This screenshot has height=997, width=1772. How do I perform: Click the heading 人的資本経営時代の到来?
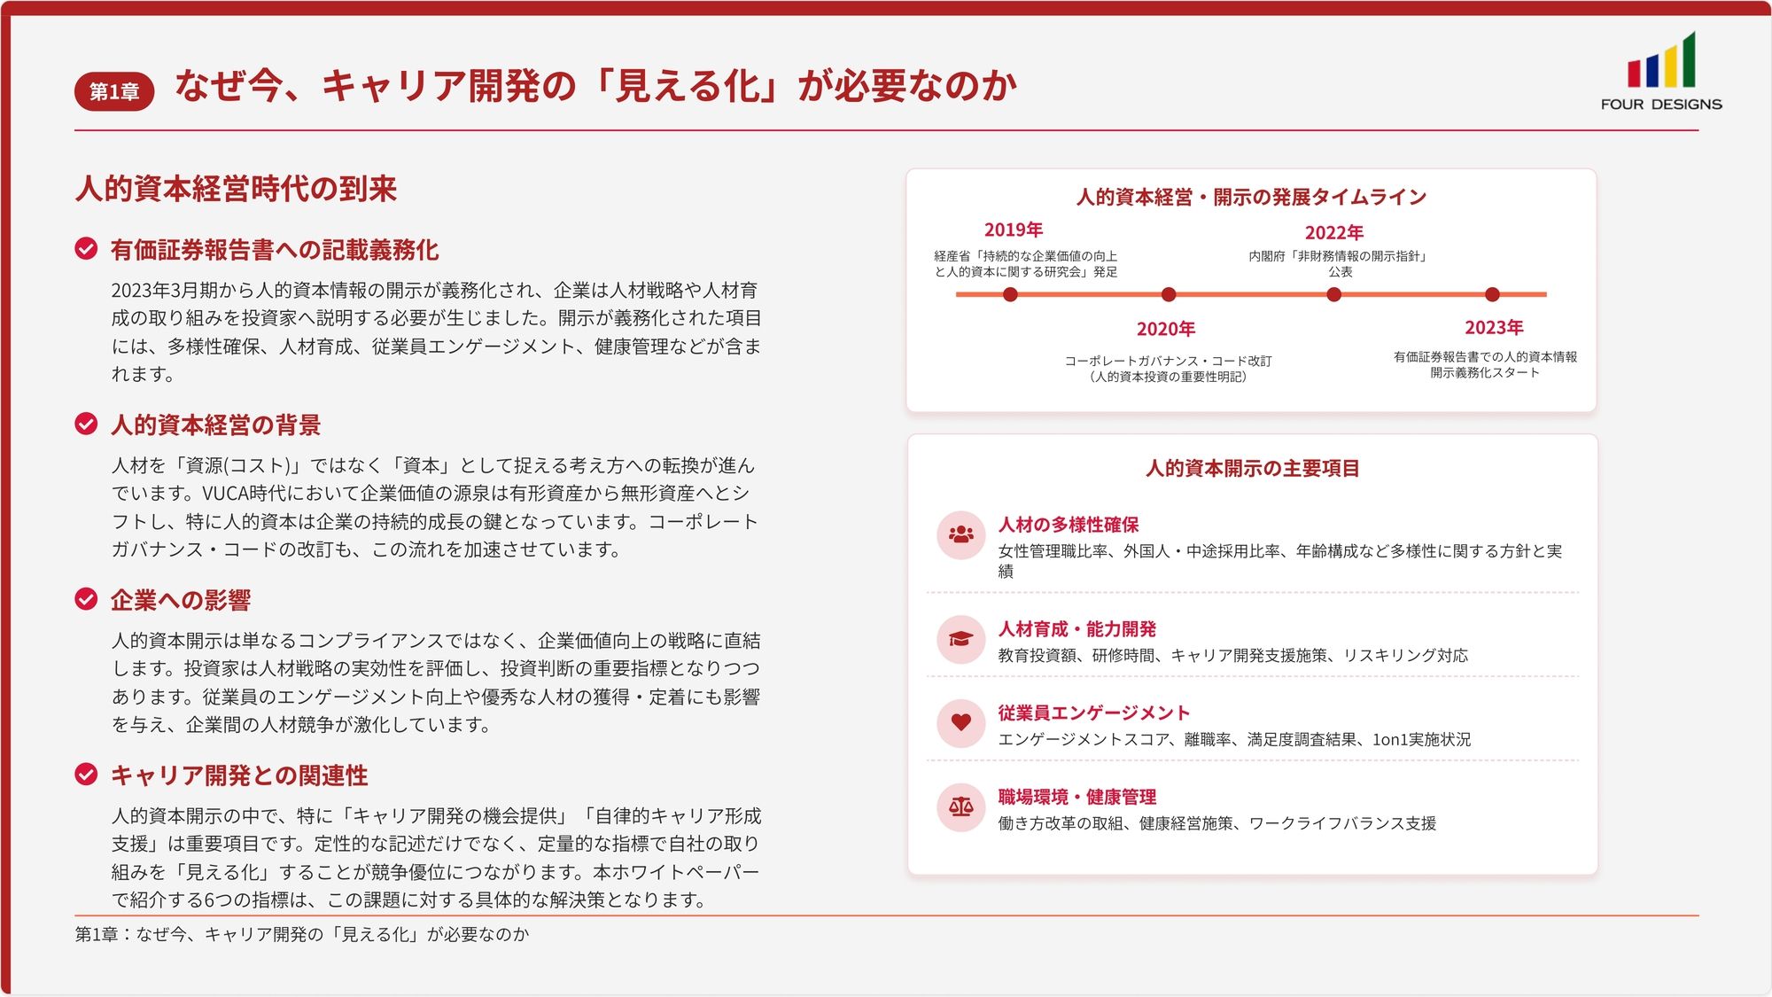click(x=236, y=189)
